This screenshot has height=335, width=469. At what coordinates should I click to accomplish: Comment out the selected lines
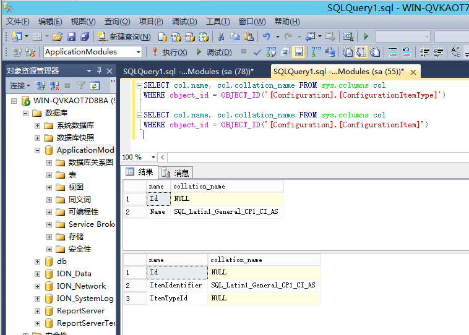pos(393,53)
